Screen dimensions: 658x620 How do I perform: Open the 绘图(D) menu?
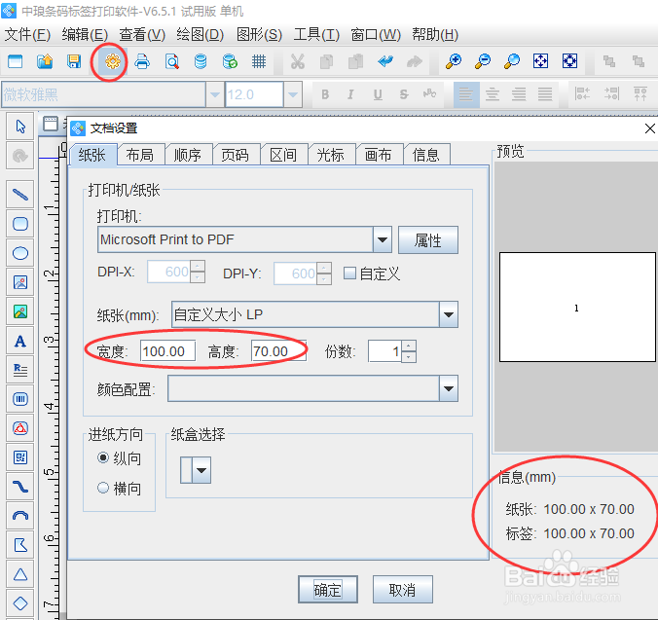[201, 34]
